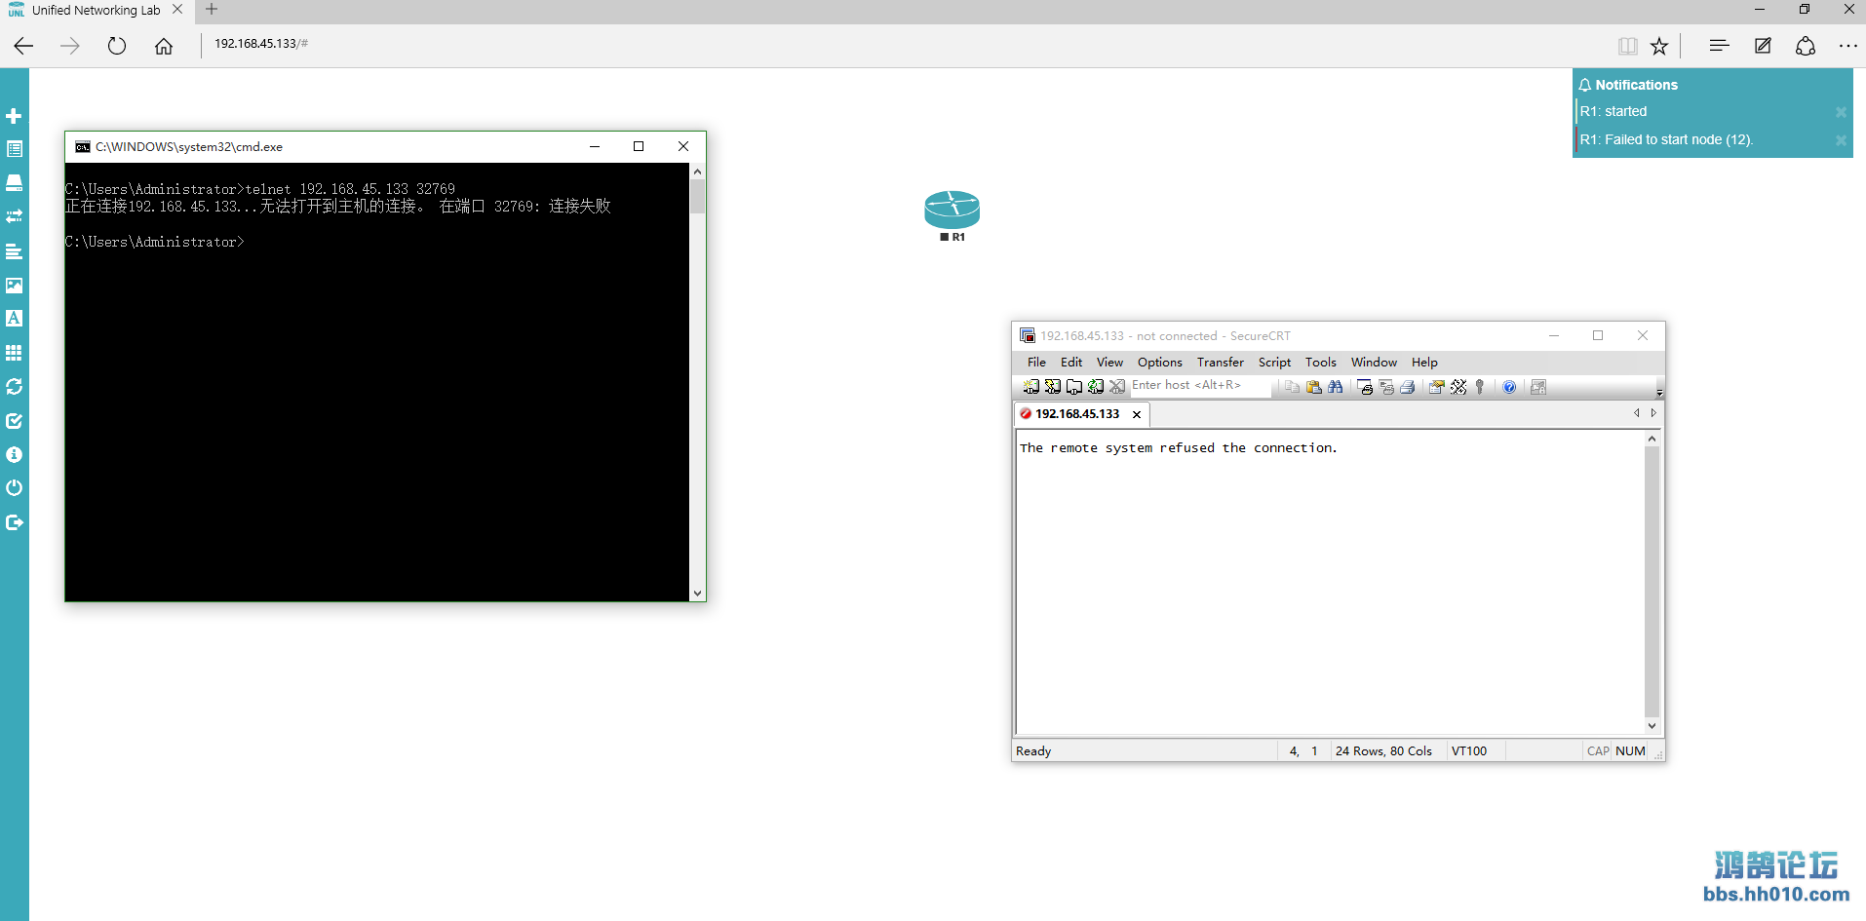The image size is (1866, 921).
Task: Click SecureCRT Paste toolbar icon
Action: tap(1314, 387)
